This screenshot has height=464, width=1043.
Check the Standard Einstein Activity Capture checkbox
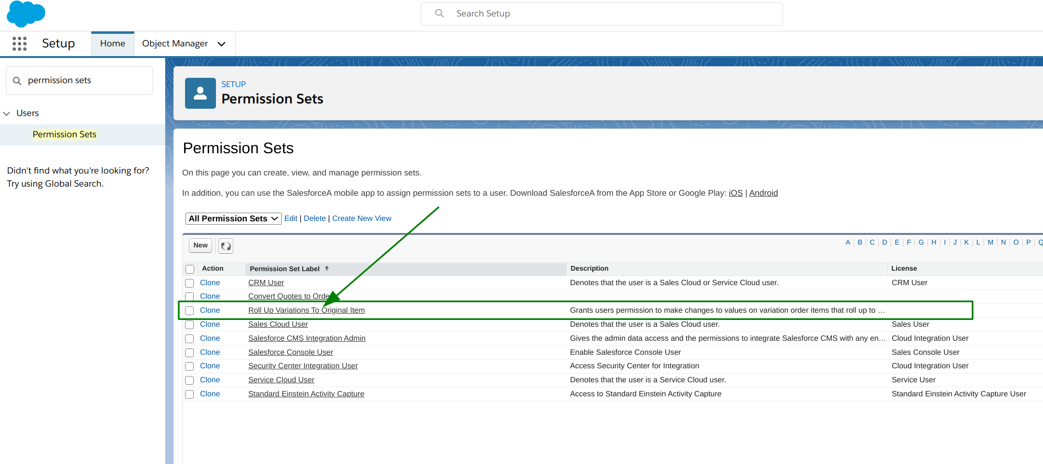tap(189, 394)
